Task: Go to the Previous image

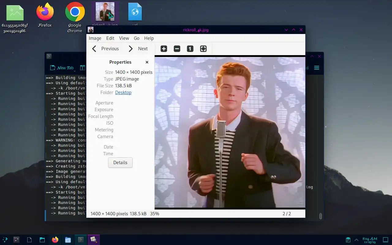Action: coord(105,49)
